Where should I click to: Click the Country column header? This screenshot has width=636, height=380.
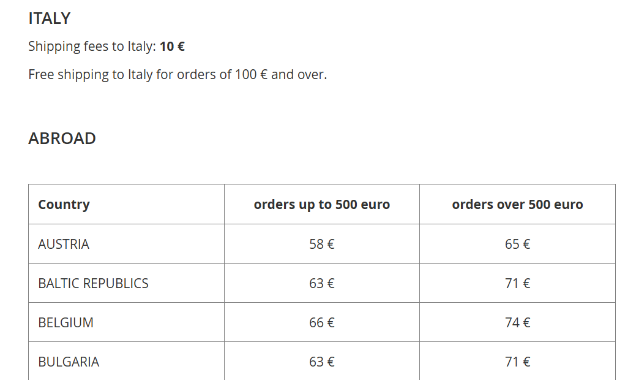[64, 205]
